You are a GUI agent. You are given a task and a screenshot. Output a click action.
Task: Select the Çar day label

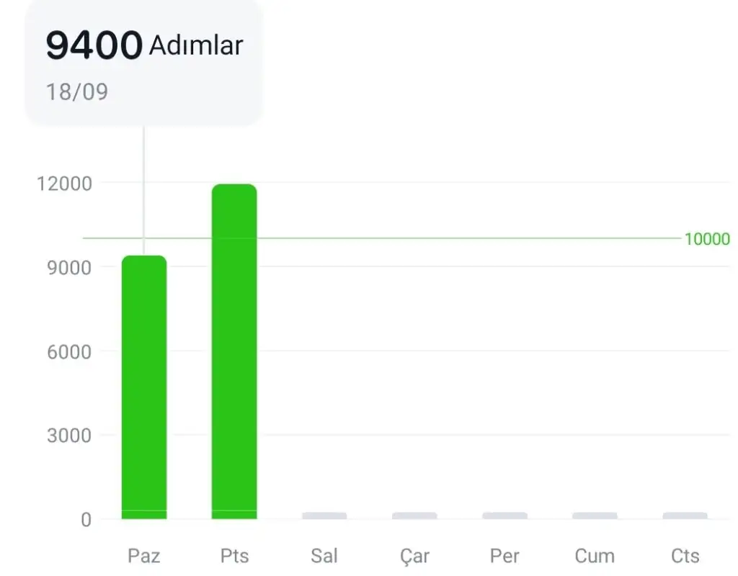[414, 556]
